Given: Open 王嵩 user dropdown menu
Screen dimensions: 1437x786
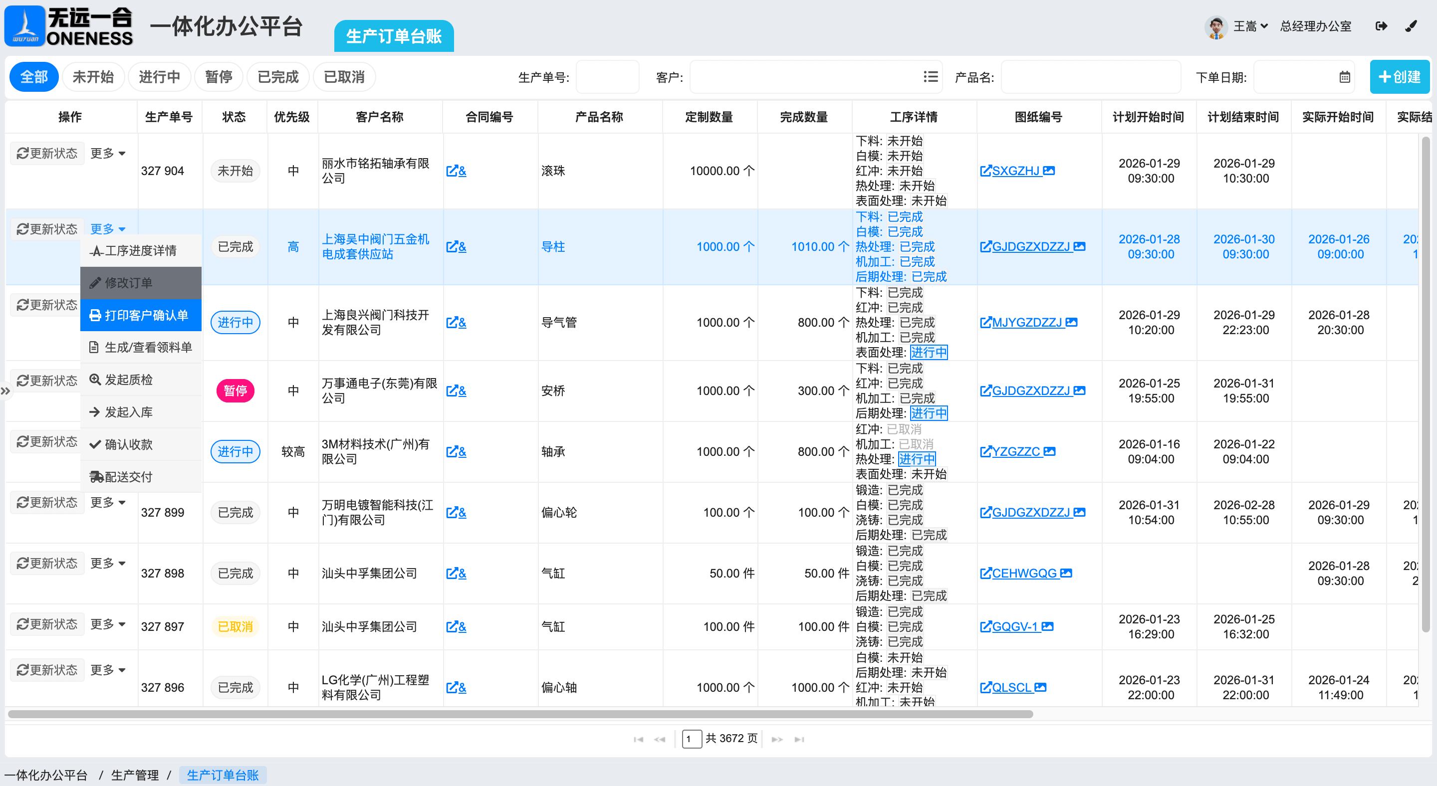Looking at the screenshot, I should (x=1250, y=26).
